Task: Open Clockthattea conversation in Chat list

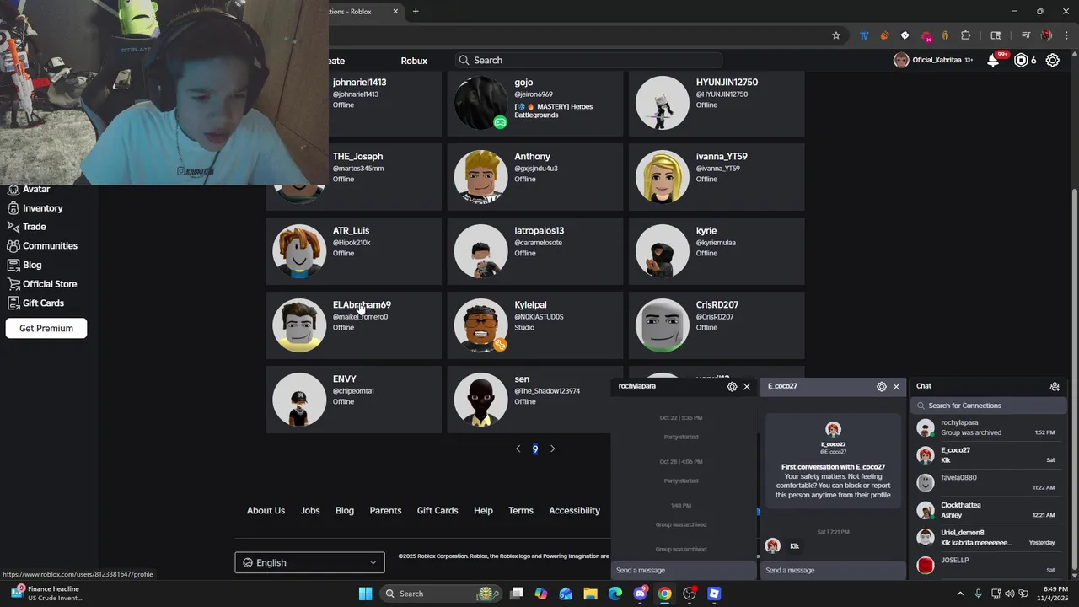Action: [986, 510]
